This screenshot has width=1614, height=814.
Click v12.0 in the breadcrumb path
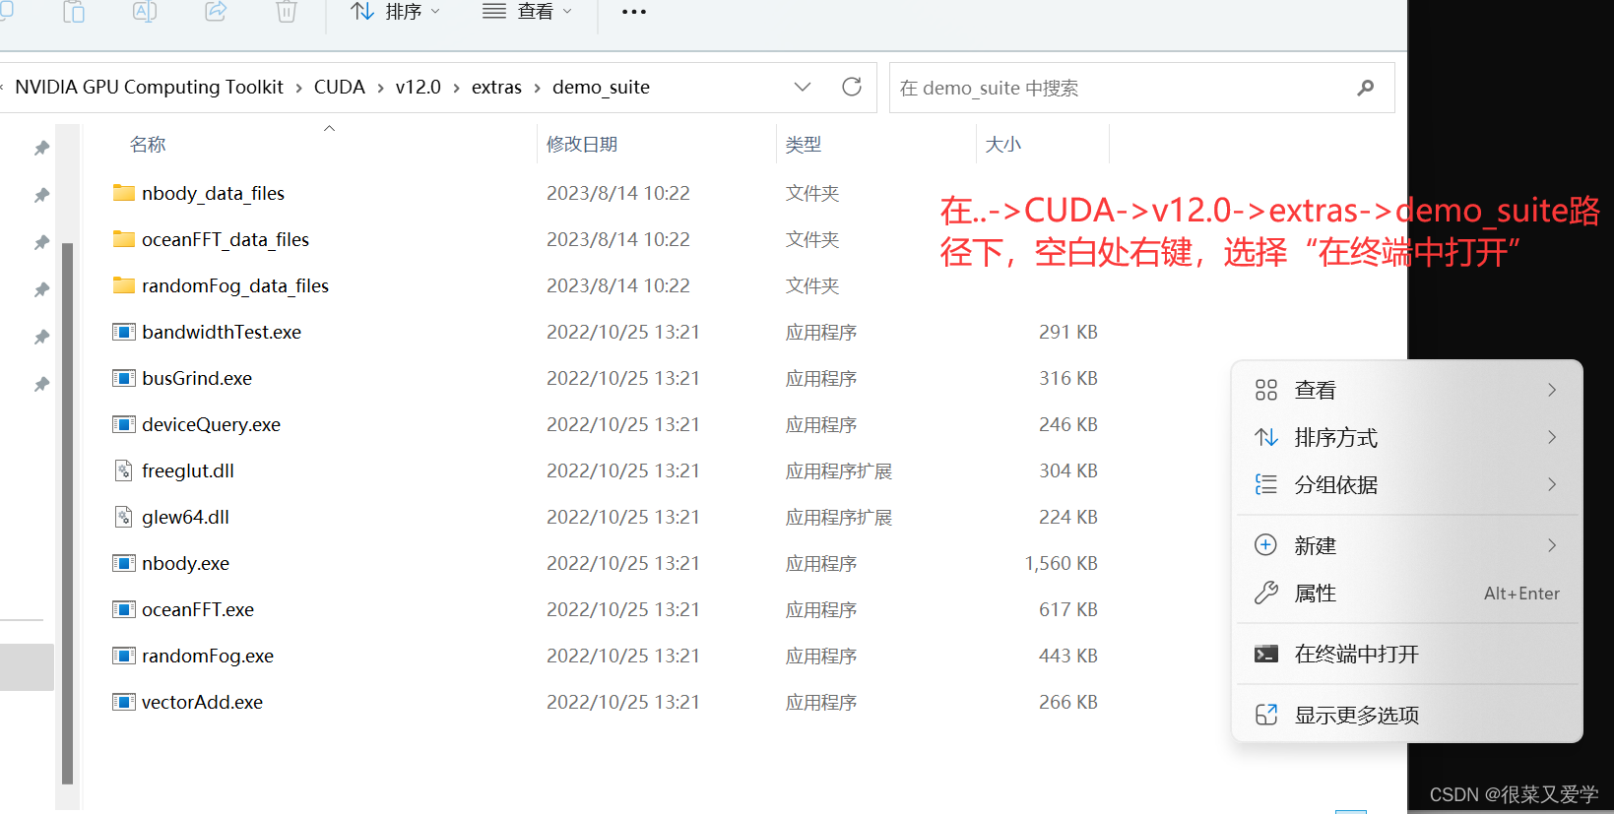[419, 87]
